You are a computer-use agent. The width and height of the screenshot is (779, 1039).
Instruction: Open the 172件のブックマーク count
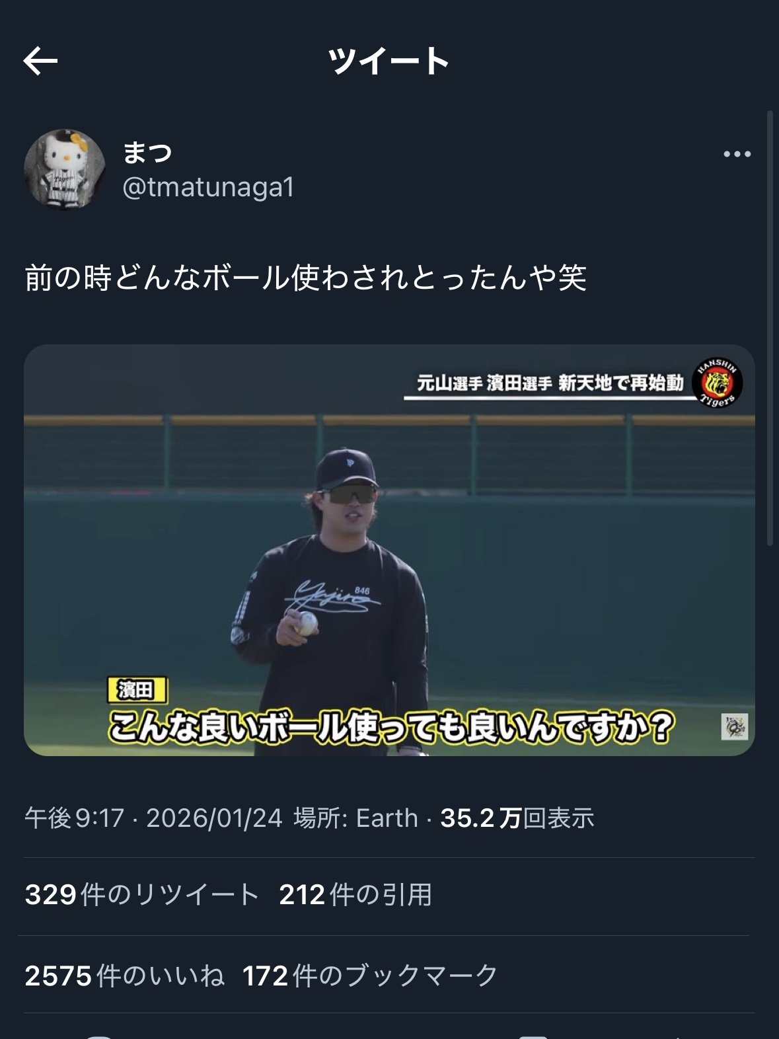370,976
